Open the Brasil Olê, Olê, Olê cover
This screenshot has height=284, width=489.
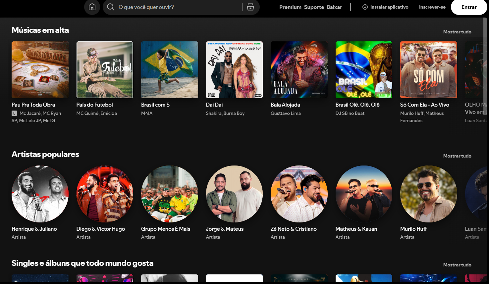pos(364,70)
